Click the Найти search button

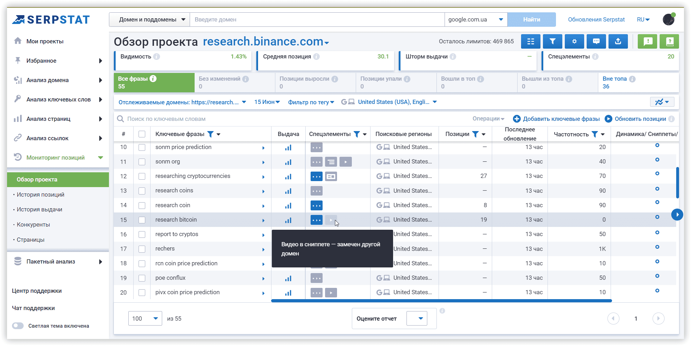(x=531, y=20)
